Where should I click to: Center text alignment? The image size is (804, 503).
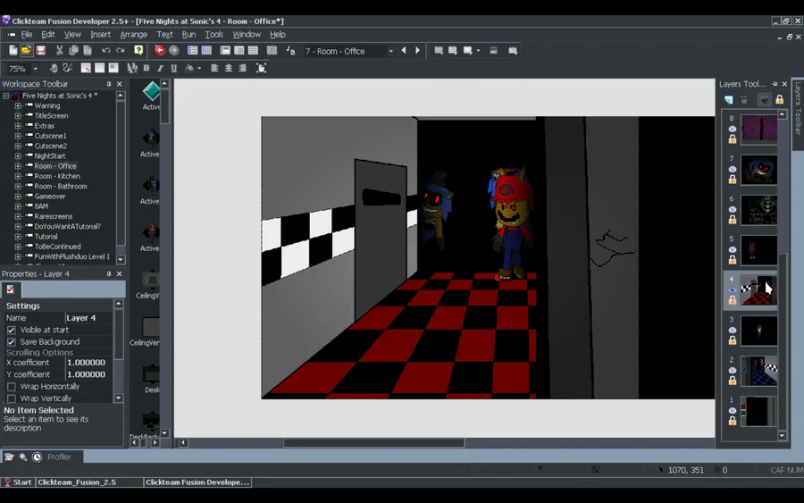228,68
